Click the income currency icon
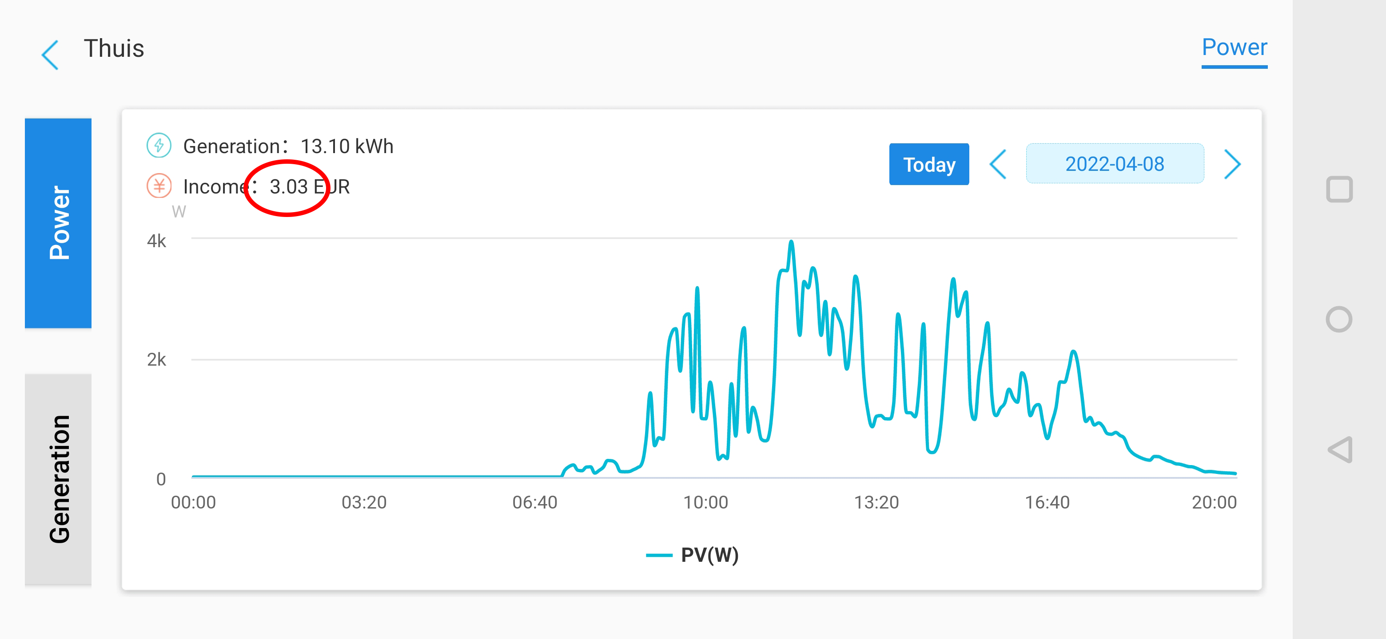The image size is (1386, 639). click(159, 186)
